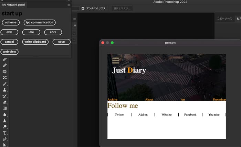Image resolution: width=241 pixels, height=147 pixels.
Task: Click the idle button
Action: (x=31, y=32)
